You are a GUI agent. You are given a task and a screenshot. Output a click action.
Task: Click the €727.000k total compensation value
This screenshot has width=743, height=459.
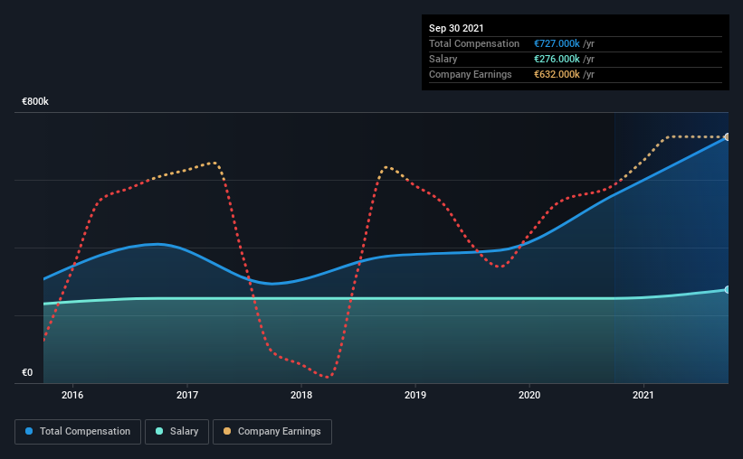pos(557,43)
